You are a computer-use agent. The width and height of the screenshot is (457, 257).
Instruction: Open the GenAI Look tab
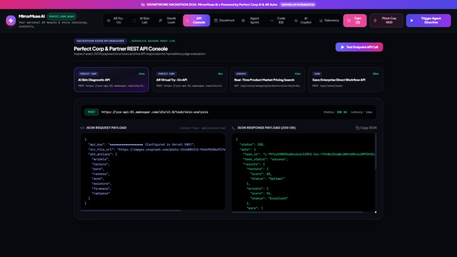coord(168,20)
